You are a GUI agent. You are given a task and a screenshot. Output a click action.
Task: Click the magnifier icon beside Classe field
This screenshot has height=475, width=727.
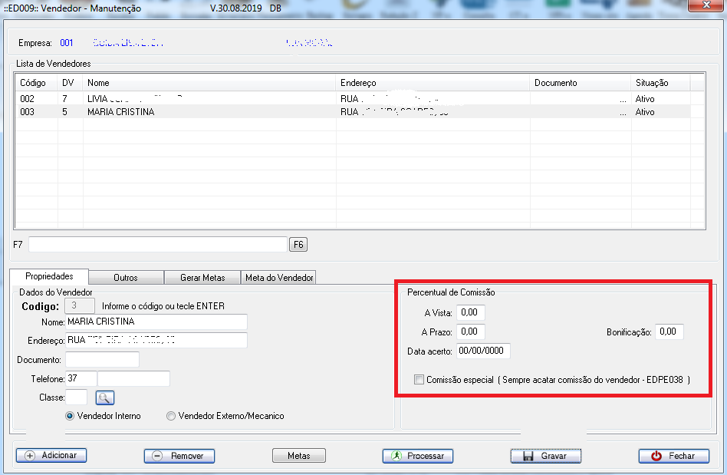point(104,397)
